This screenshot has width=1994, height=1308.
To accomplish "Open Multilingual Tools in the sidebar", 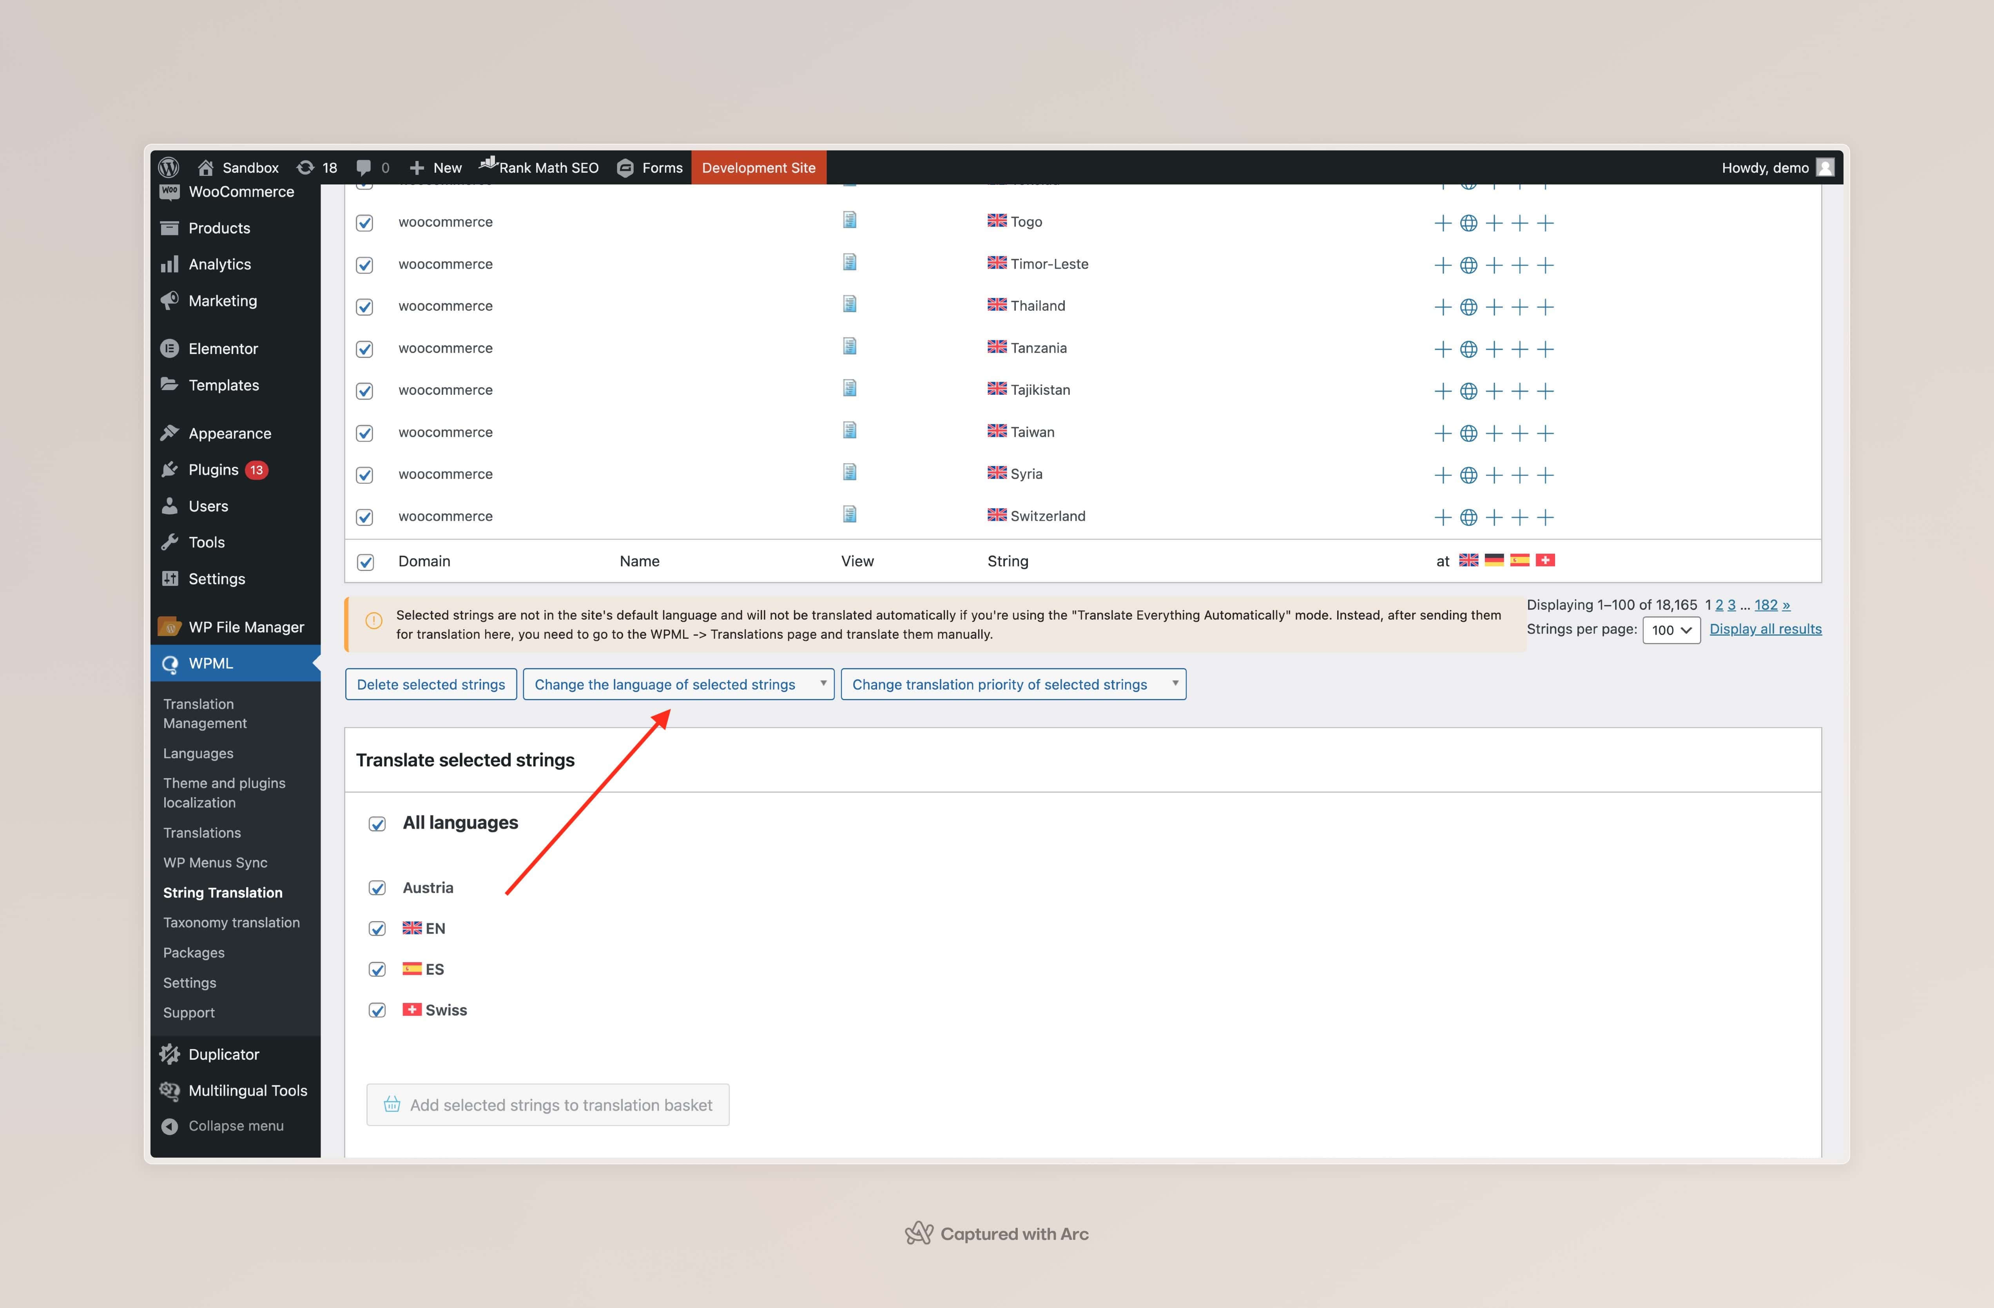I will point(236,1090).
